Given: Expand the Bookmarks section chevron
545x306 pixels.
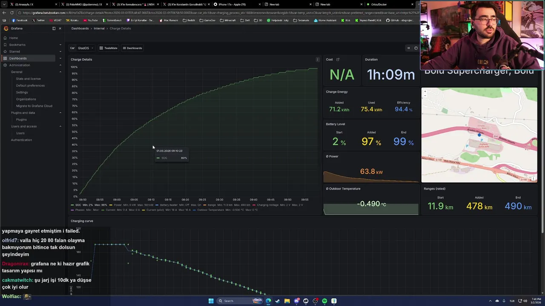Looking at the screenshot, I should (x=60, y=45).
